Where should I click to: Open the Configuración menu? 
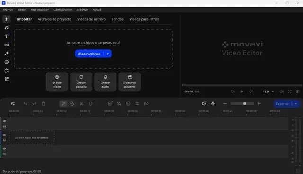tap(63, 9)
